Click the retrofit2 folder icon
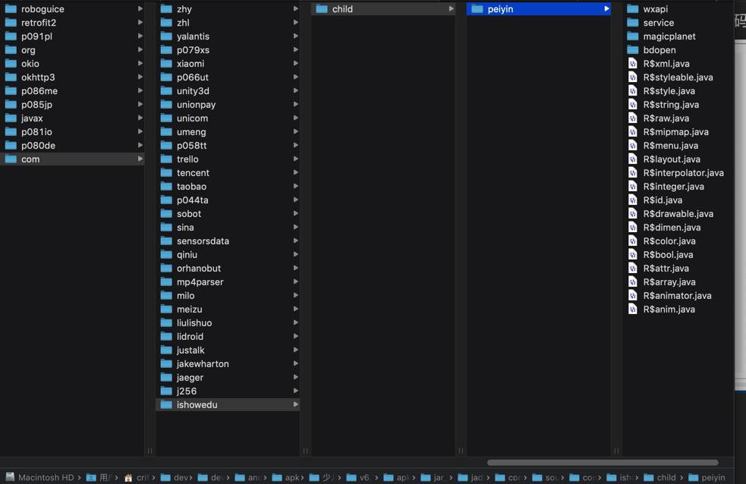 (x=11, y=23)
